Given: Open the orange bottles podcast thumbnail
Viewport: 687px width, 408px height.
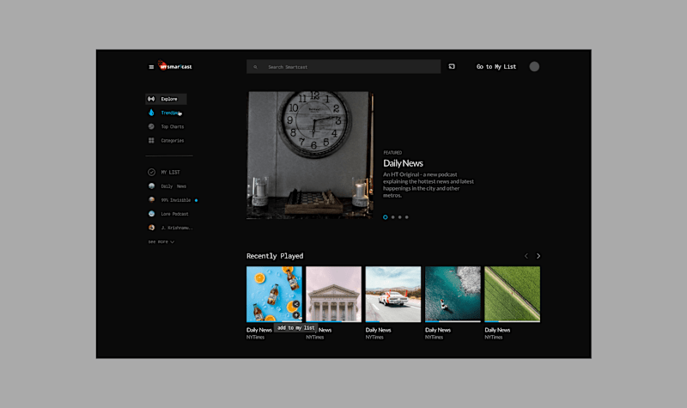Looking at the screenshot, I should [x=274, y=294].
